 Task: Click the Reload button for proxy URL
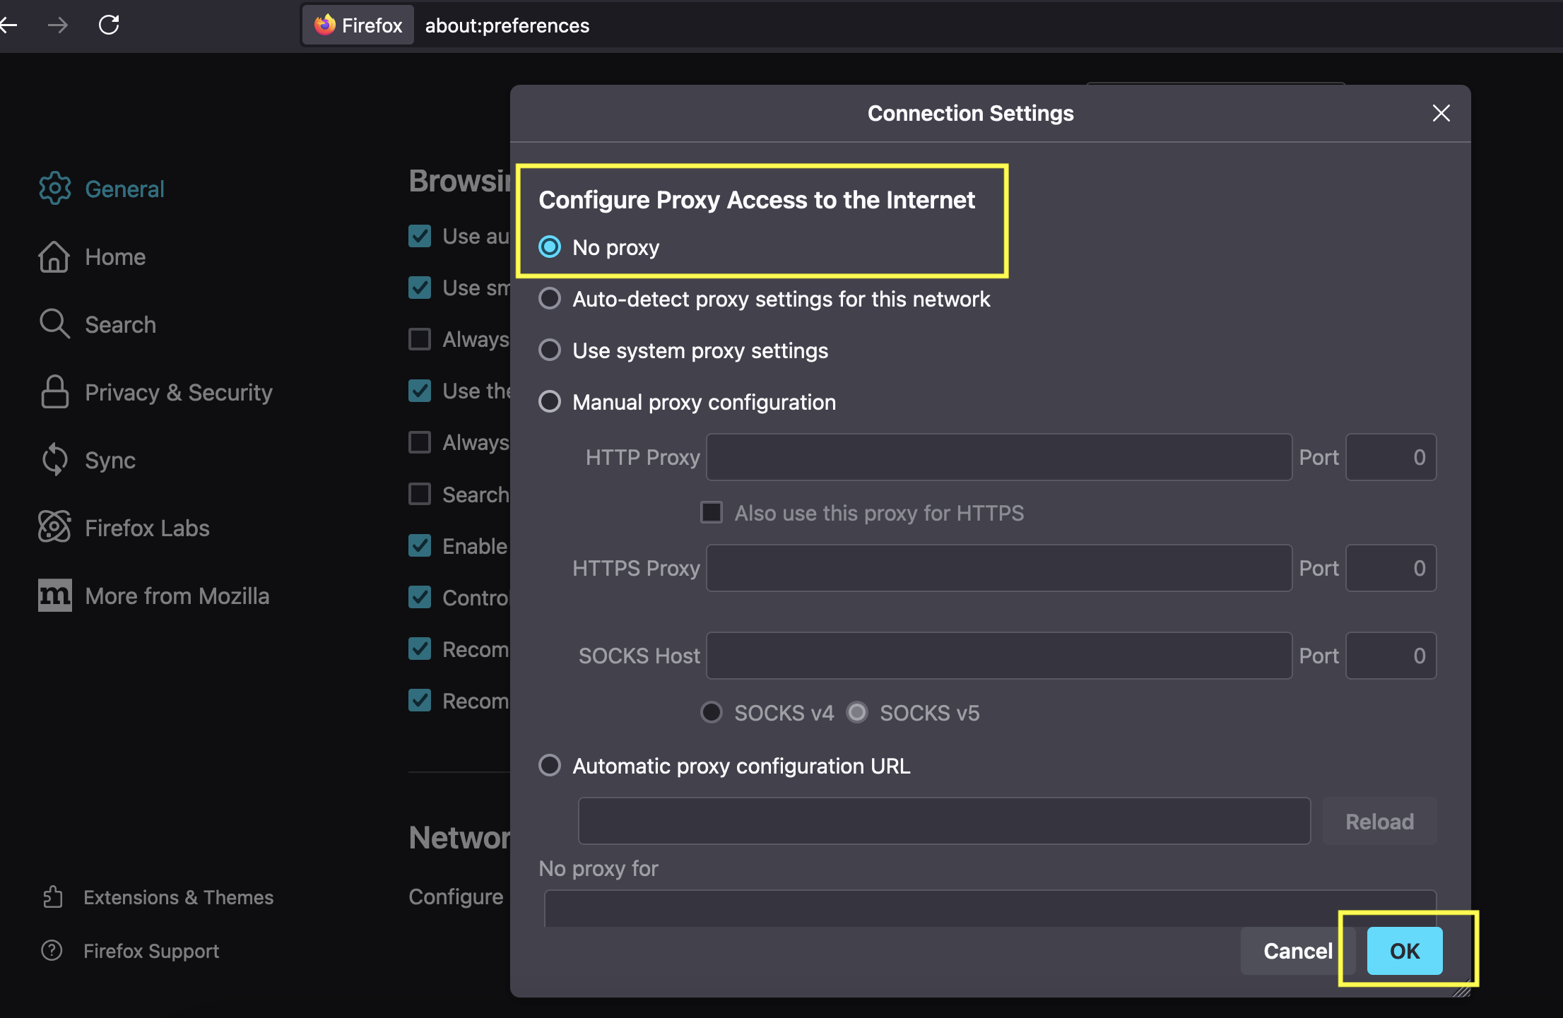[x=1379, y=820]
